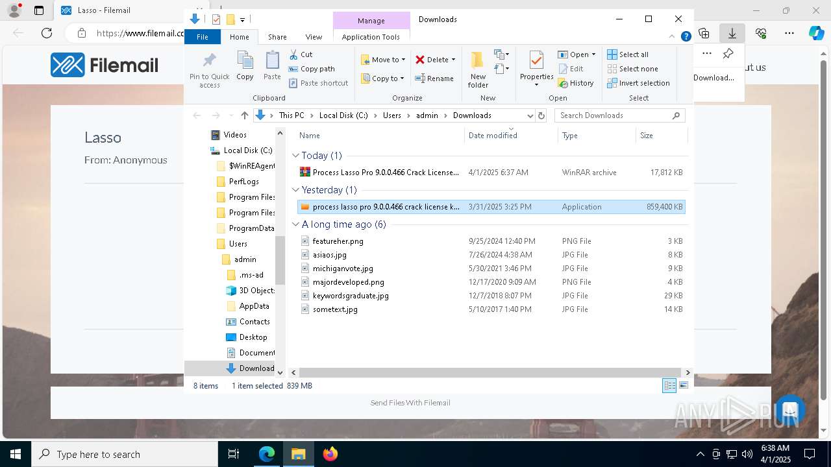Select Process Lasso WinRAR archive
This screenshot has width=831, height=467.
click(x=491, y=173)
